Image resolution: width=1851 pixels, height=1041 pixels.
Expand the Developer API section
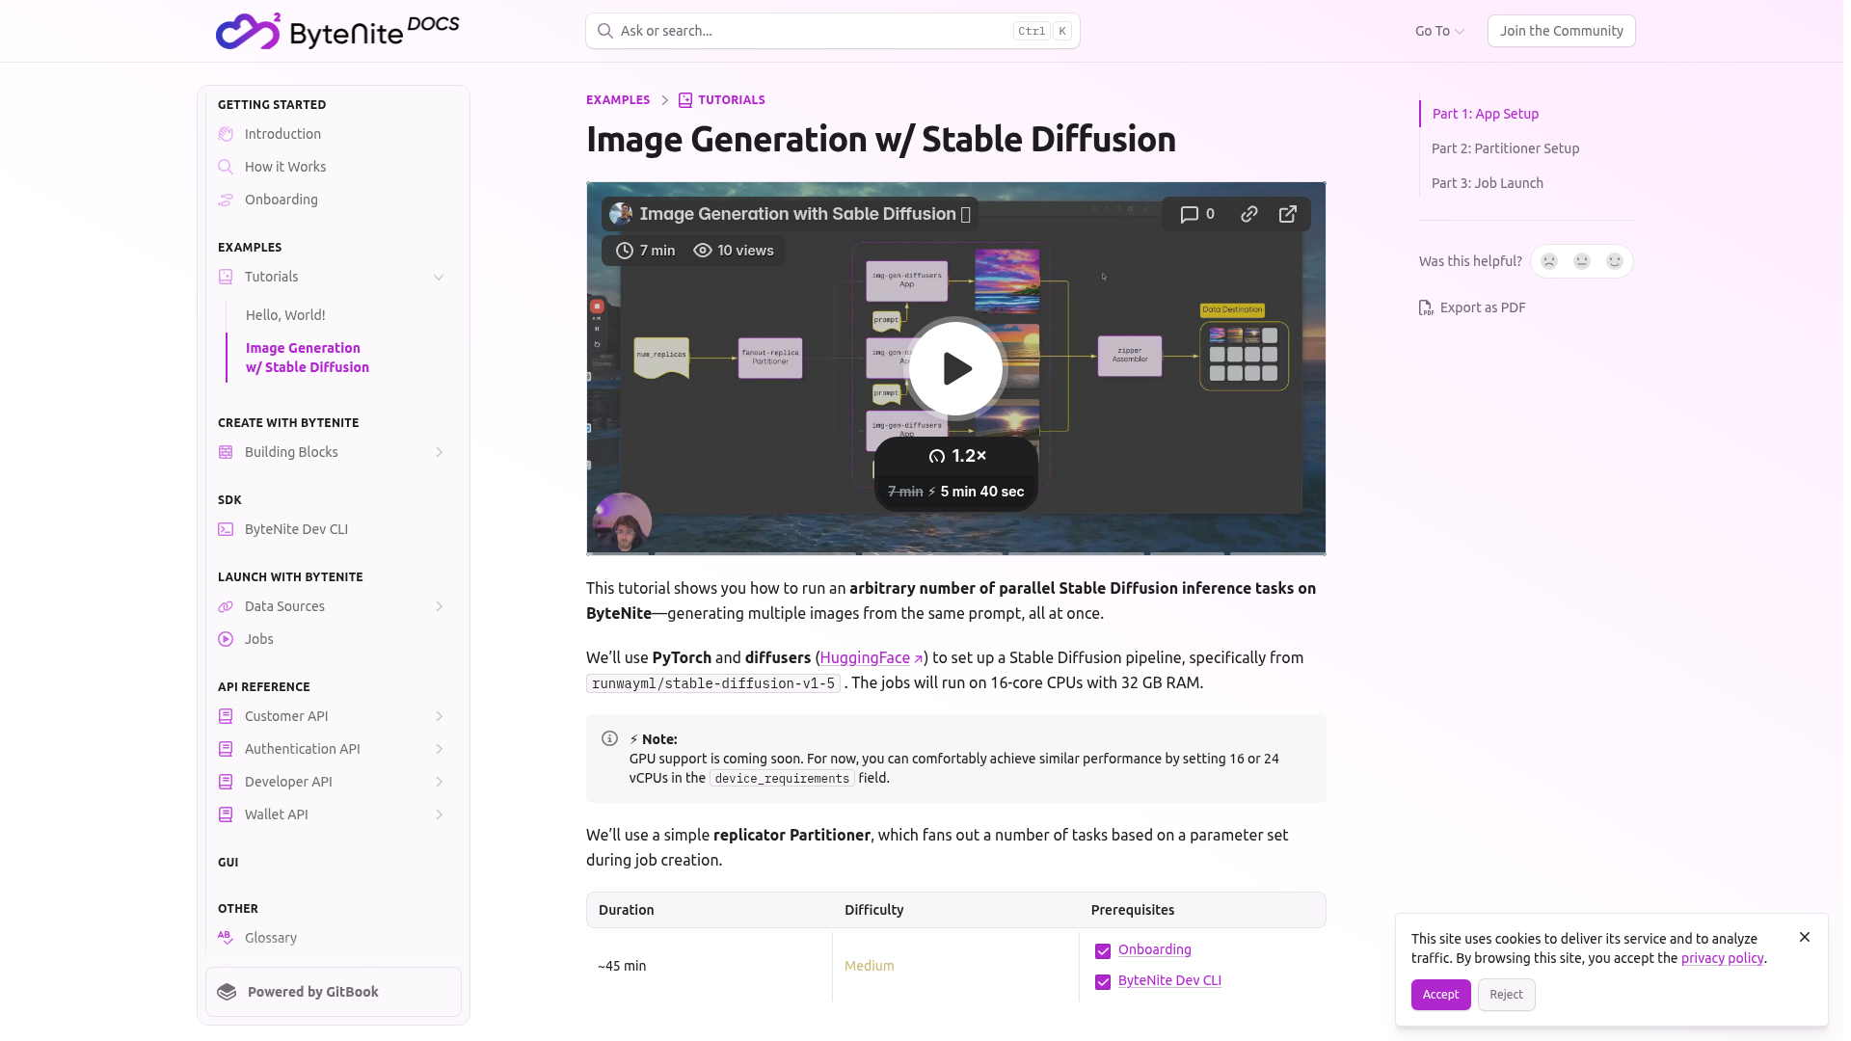tap(439, 782)
